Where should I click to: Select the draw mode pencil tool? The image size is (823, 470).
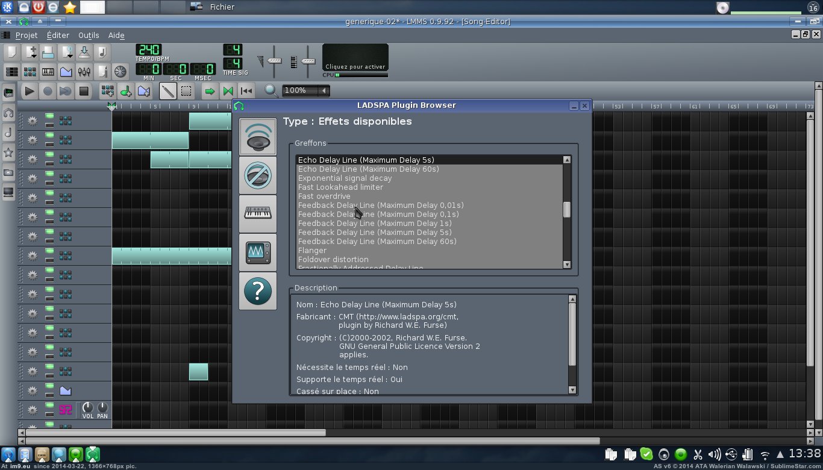[168, 92]
